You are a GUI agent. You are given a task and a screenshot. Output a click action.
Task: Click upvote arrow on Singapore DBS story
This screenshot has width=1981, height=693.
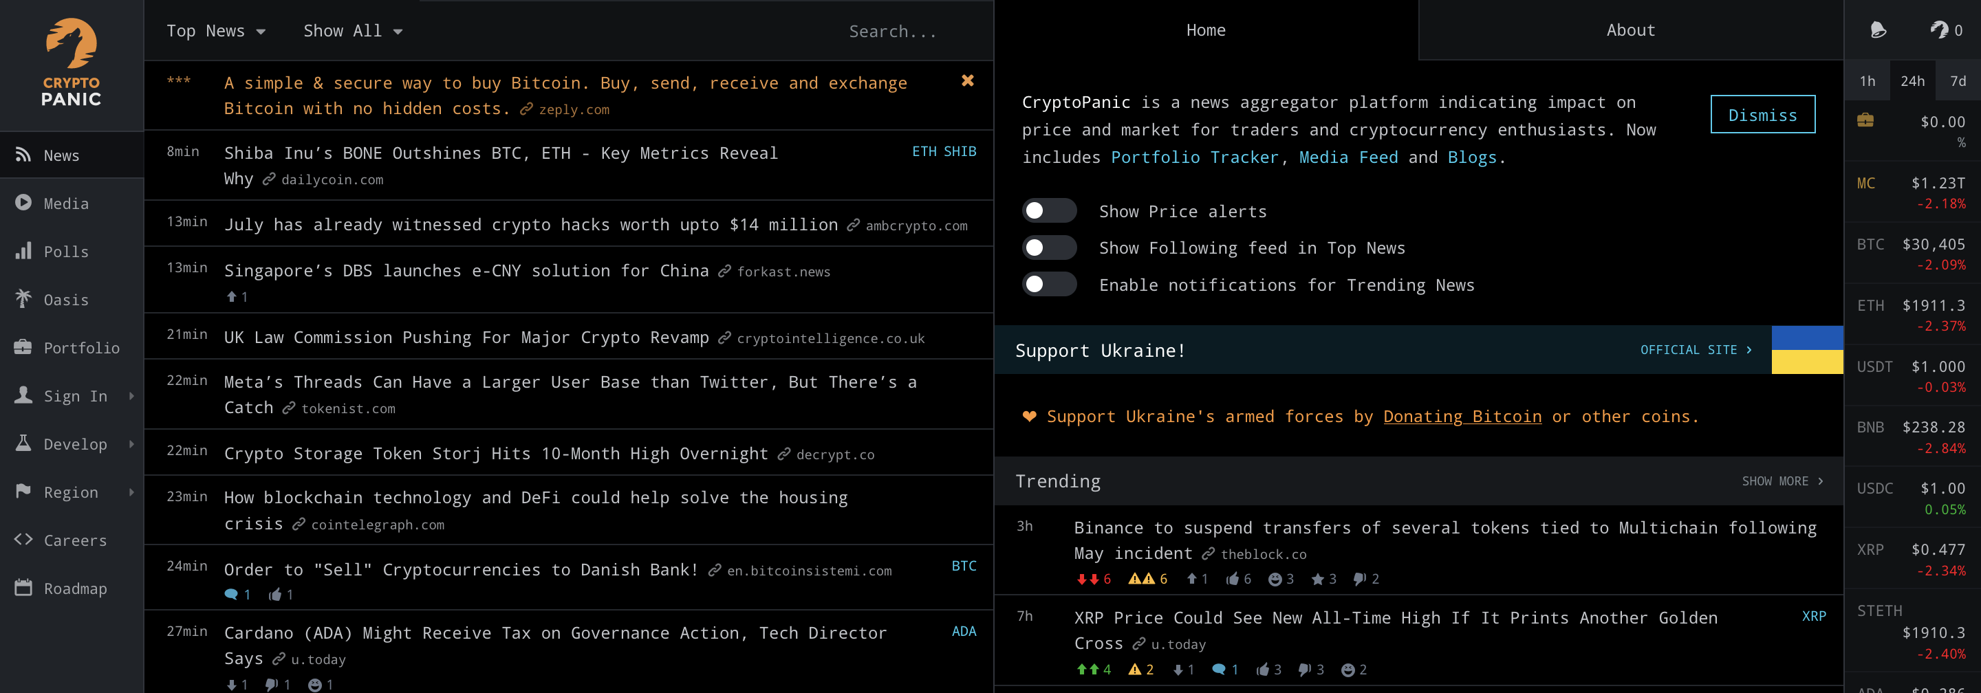236,296
